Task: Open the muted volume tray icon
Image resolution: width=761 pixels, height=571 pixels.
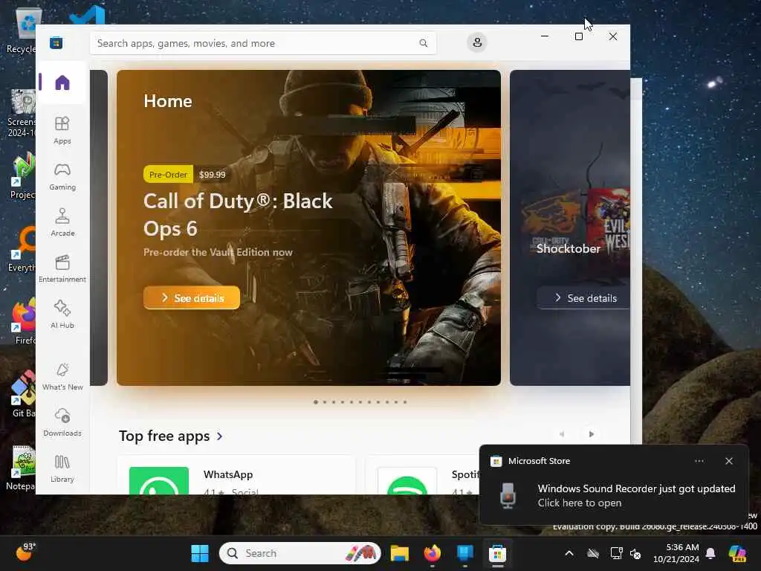Action: (x=635, y=553)
